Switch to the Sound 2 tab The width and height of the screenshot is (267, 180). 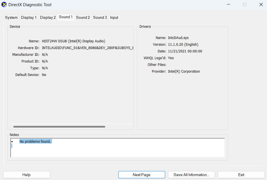coord(83,17)
